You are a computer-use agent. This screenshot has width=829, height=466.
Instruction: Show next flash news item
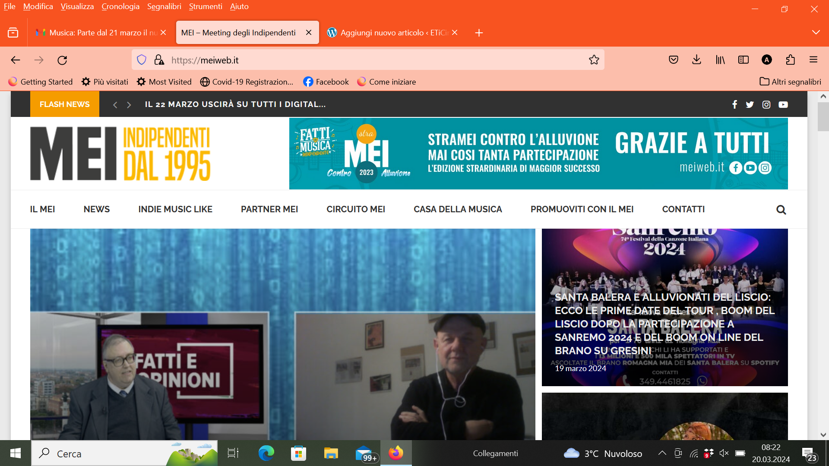tap(129, 105)
